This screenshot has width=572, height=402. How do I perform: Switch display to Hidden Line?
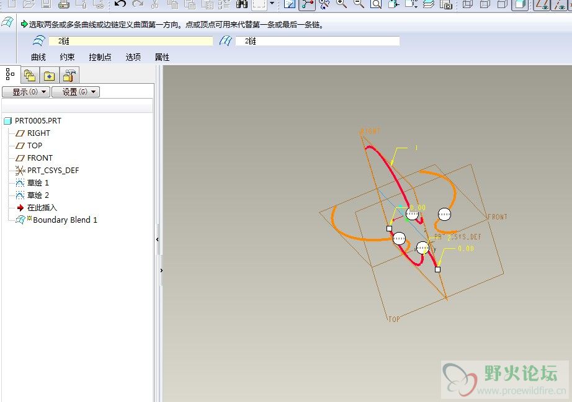tap(485, 4)
